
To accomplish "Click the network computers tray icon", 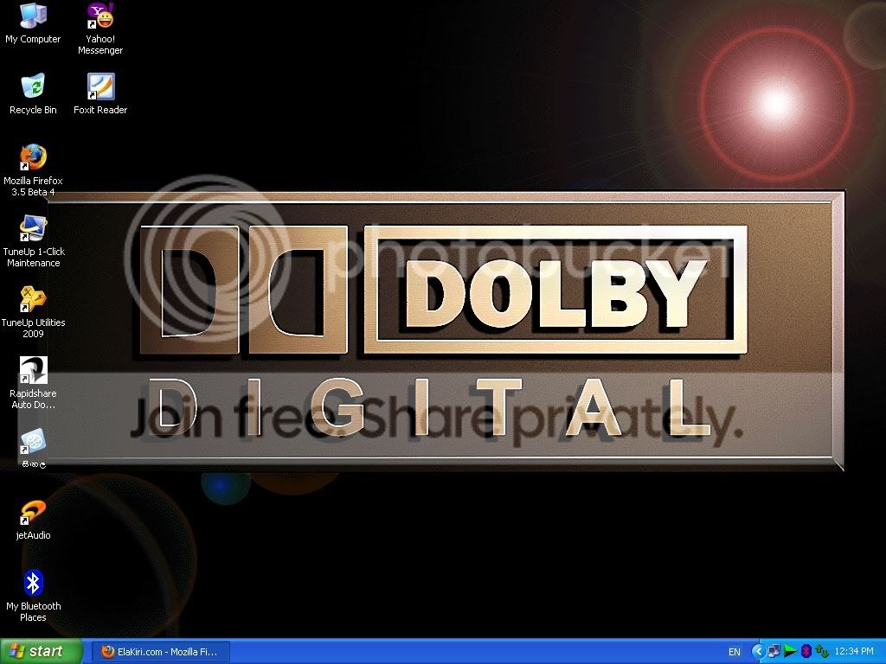I will pos(774,651).
